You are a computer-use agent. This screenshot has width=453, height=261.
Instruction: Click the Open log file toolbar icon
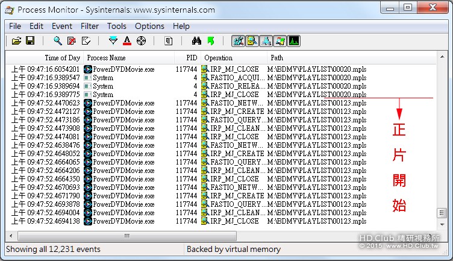click(x=16, y=41)
